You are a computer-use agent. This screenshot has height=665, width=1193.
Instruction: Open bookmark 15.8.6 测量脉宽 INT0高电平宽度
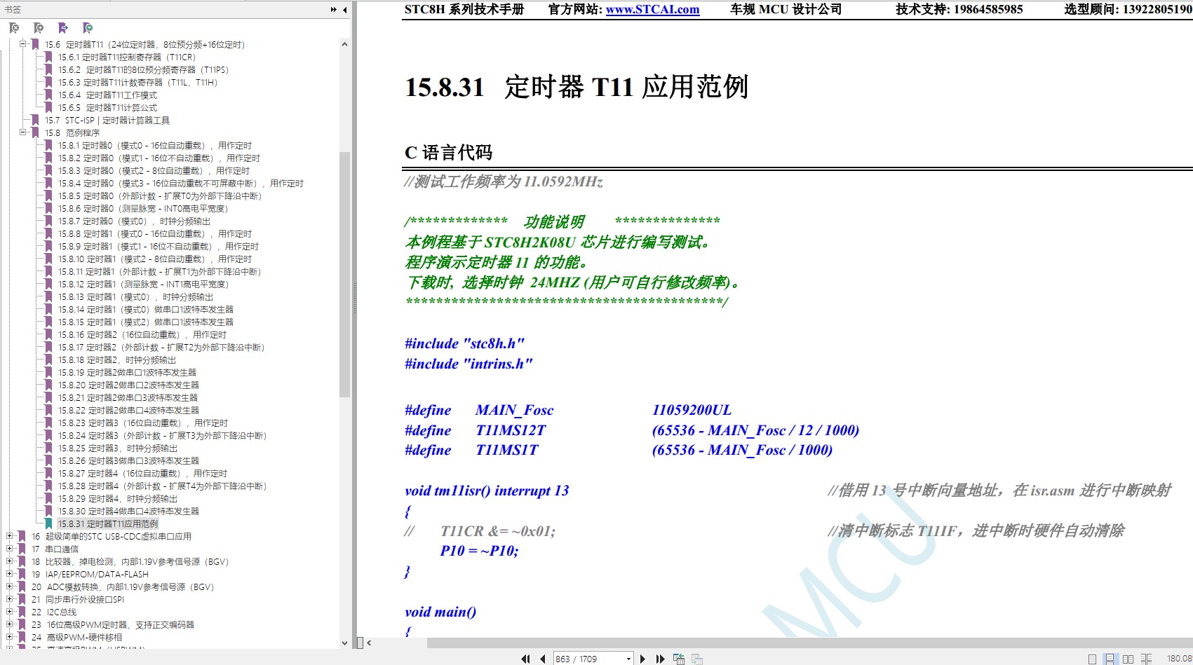pos(143,209)
